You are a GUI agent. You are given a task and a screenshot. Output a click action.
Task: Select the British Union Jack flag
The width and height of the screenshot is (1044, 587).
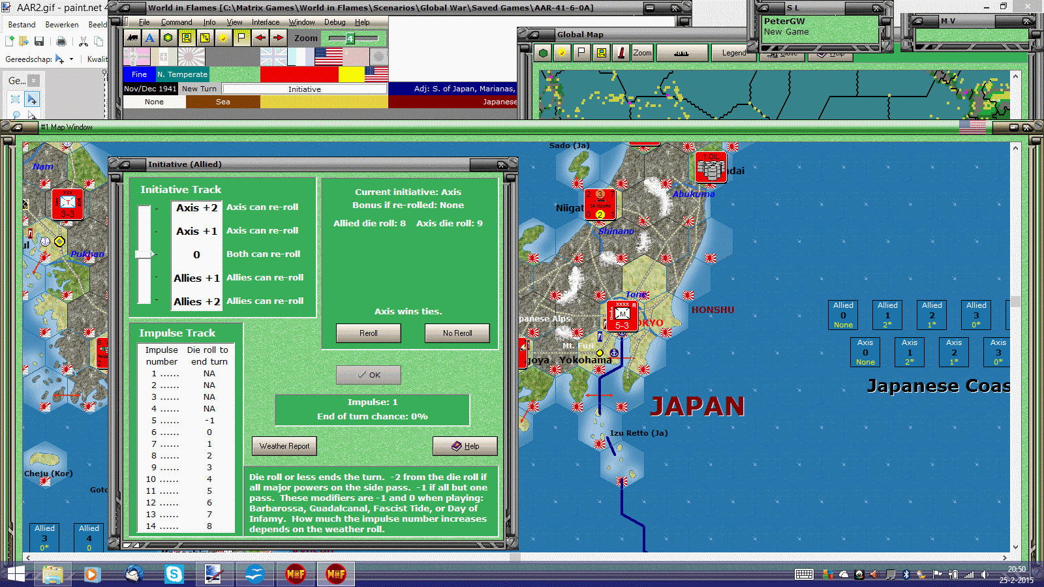273,57
